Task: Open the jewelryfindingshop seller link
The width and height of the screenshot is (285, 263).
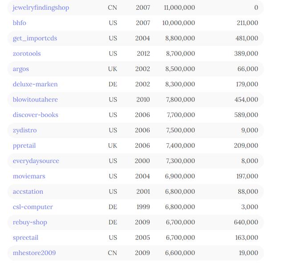Action: pyautogui.click(x=41, y=8)
